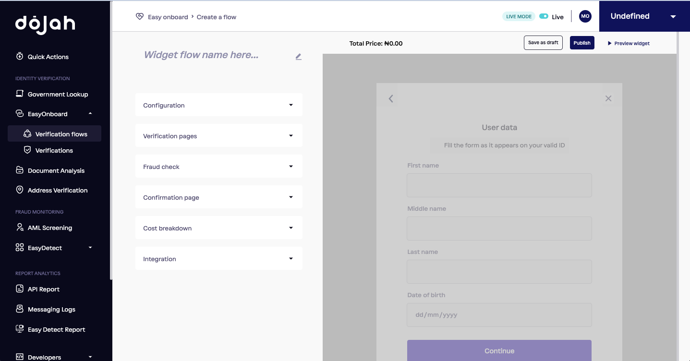Click the Publish button

click(582, 43)
